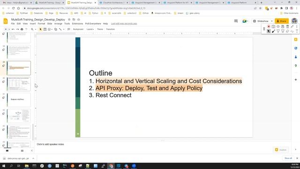The height and width of the screenshot is (169, 300).
Task: Open the Arrange menu
Action: point(58,23)
